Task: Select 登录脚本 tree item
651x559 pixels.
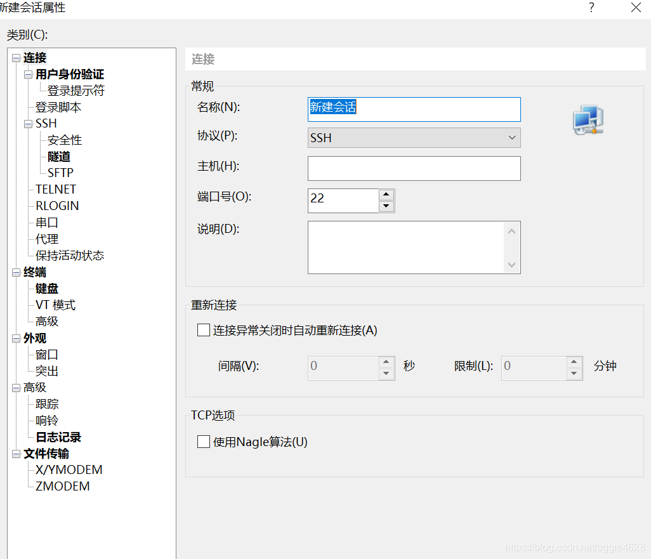Action: tap(58, 107)
